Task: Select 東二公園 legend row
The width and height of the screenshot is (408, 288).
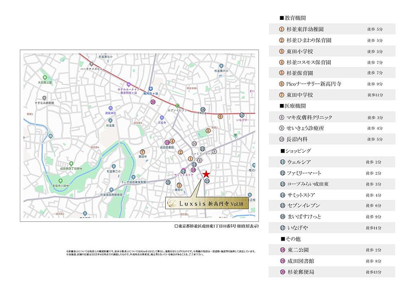Action: [332, 250]
